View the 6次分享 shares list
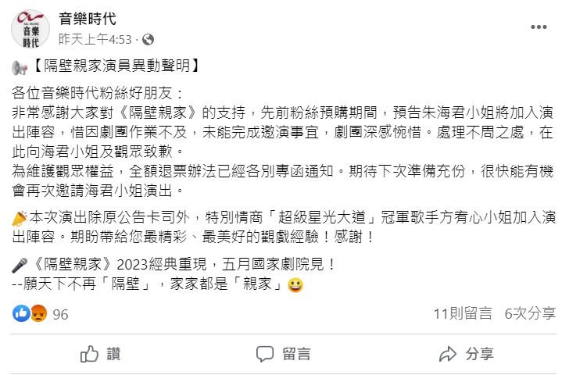569x375 pixels. (x=530, y=314)
